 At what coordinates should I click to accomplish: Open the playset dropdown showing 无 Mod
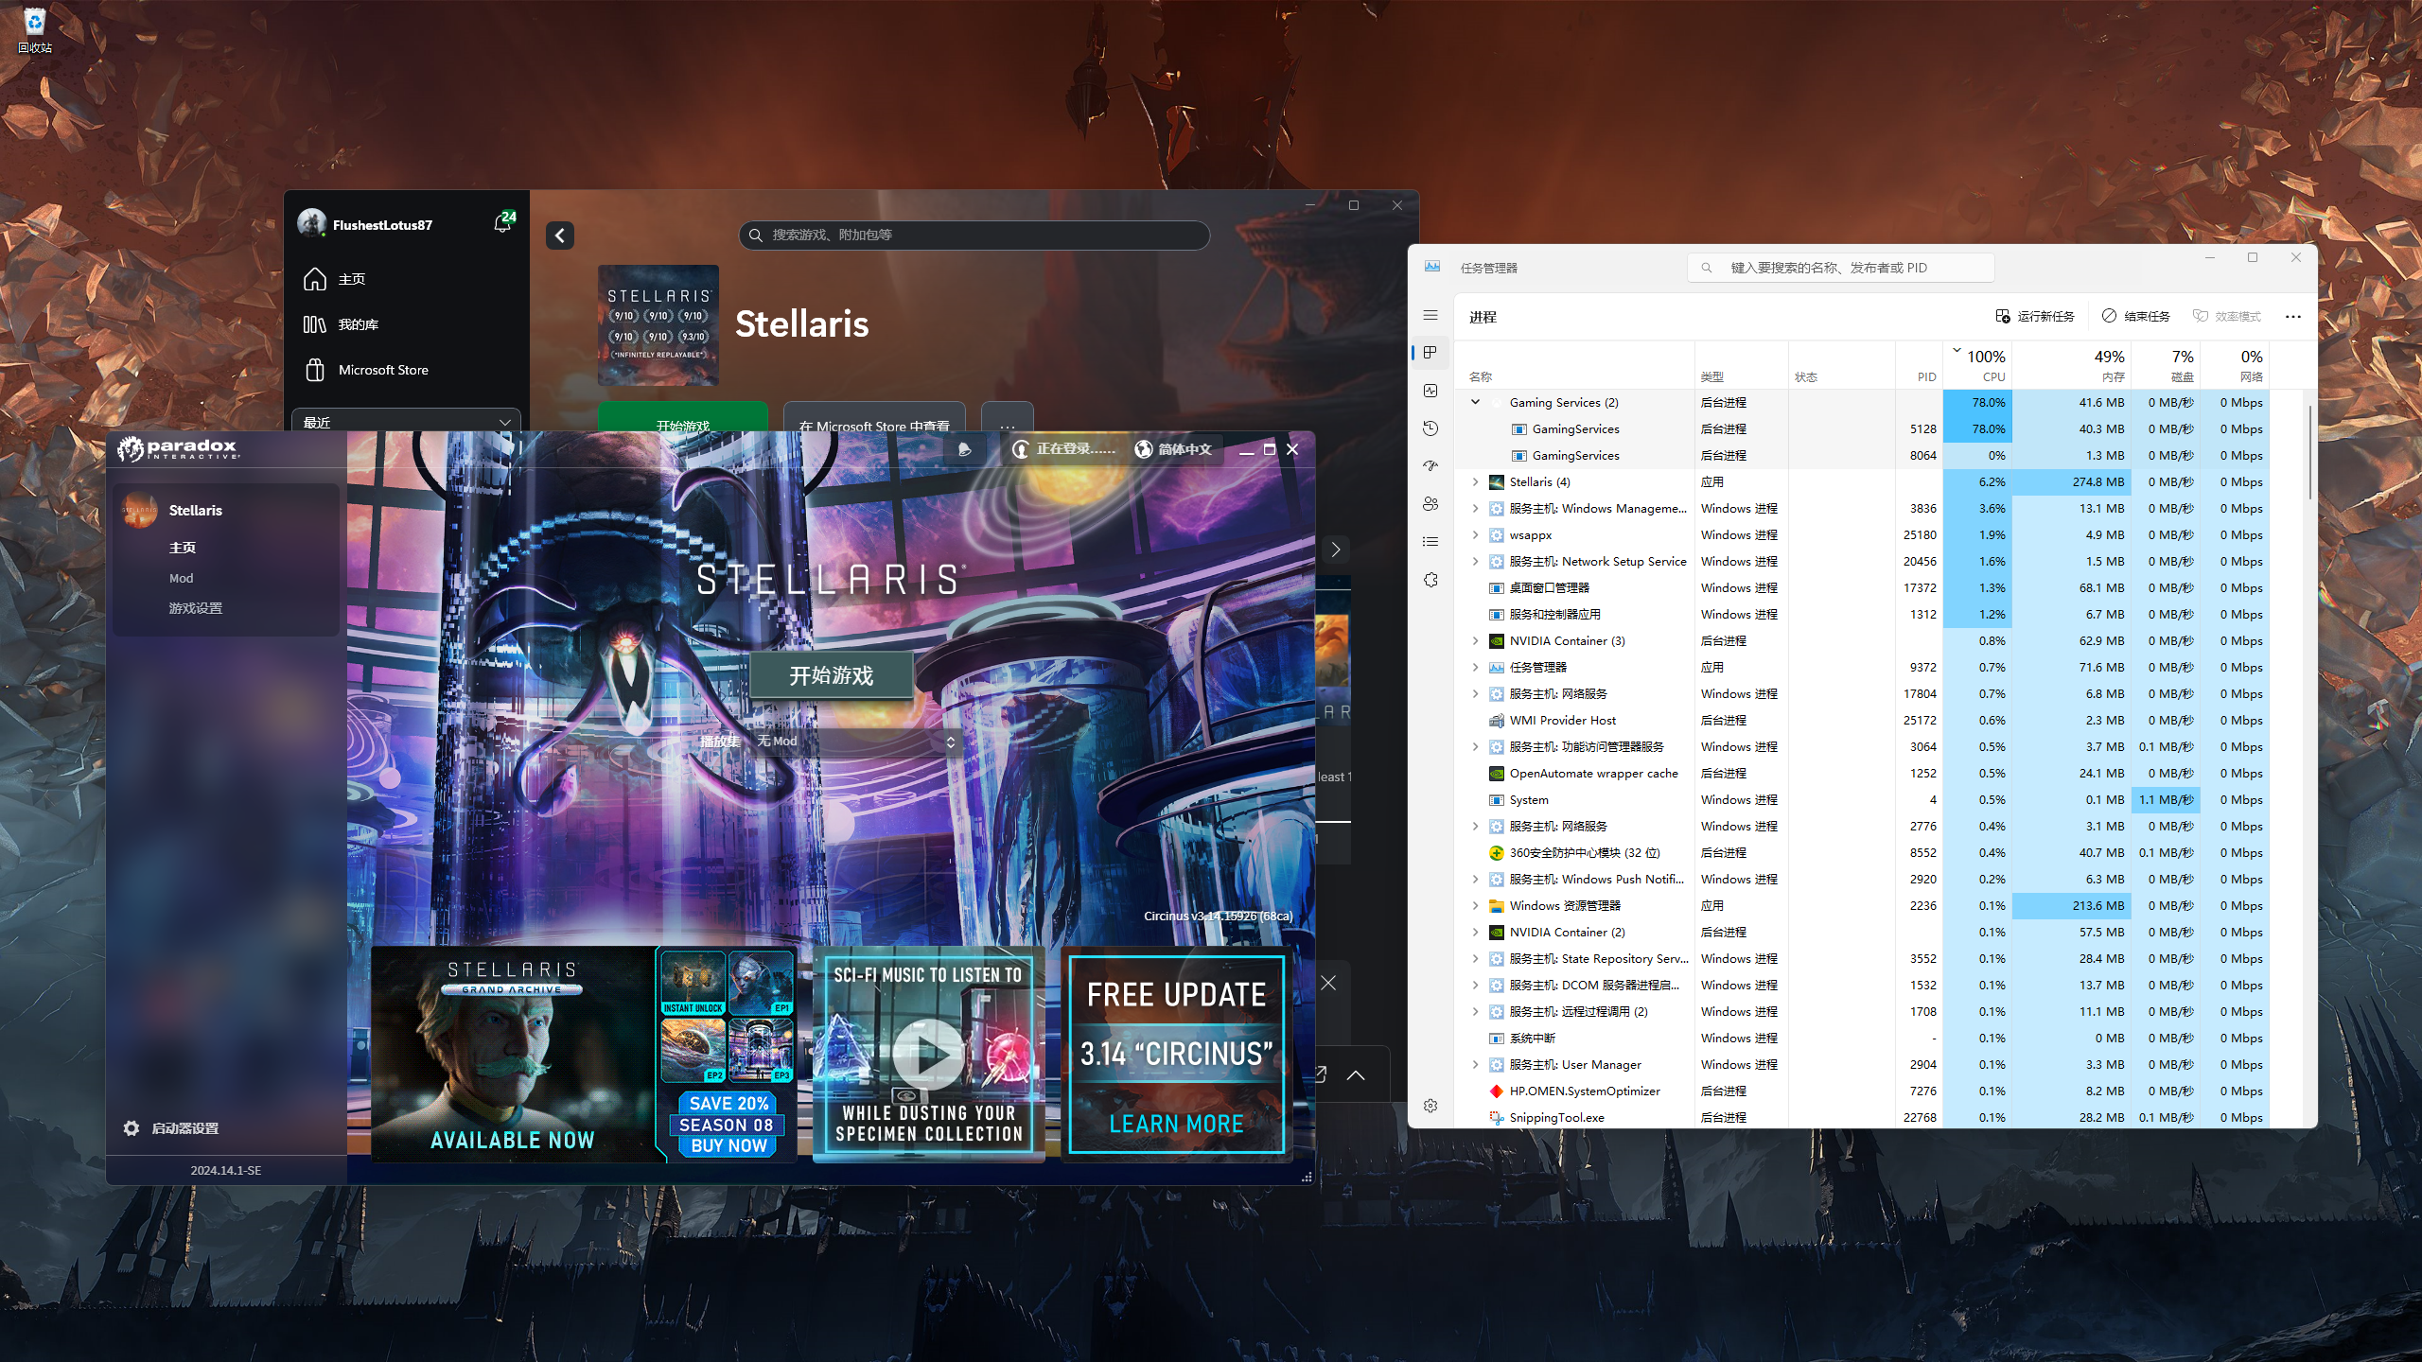tap(858, 742)
